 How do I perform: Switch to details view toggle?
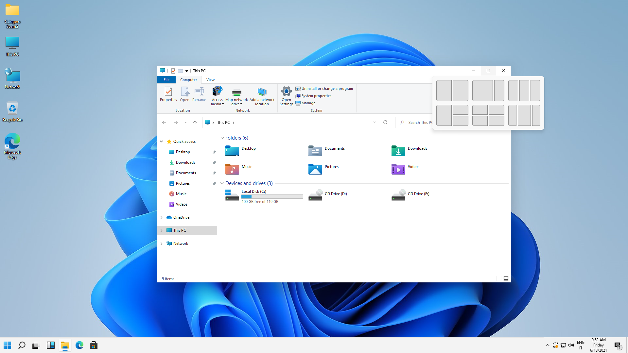[499, 278]
